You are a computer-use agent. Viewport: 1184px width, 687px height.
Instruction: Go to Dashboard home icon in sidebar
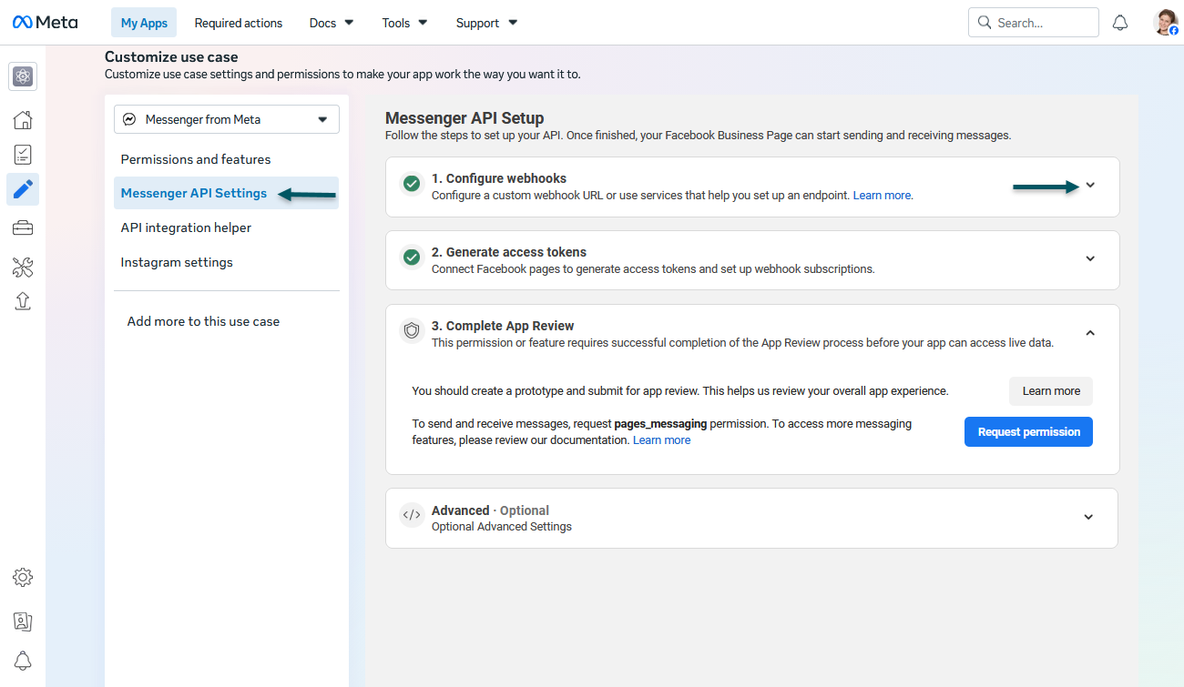[x=23, y=119]
